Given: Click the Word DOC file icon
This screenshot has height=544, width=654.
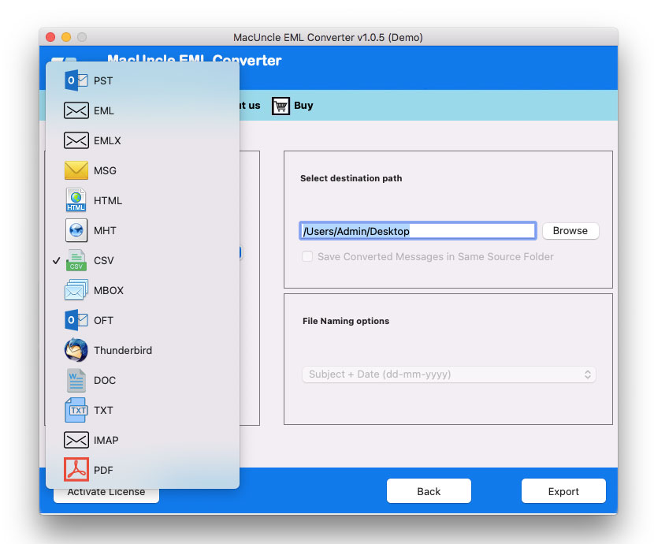Looking at the screenshot, I should coord(76,380).
